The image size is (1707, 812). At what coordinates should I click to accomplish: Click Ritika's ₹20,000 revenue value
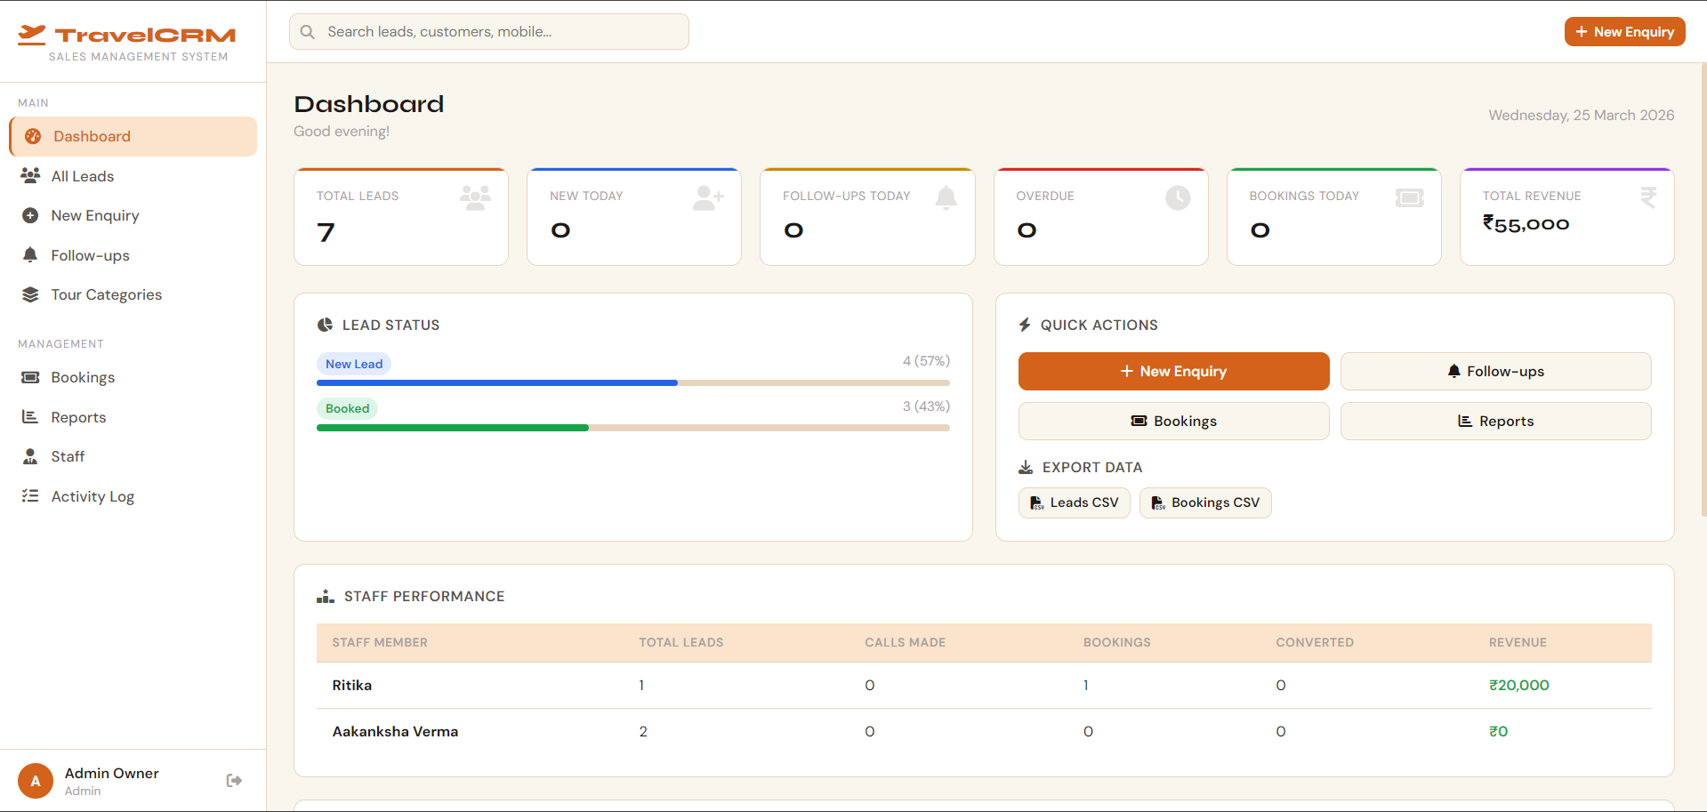point(1519,685)
